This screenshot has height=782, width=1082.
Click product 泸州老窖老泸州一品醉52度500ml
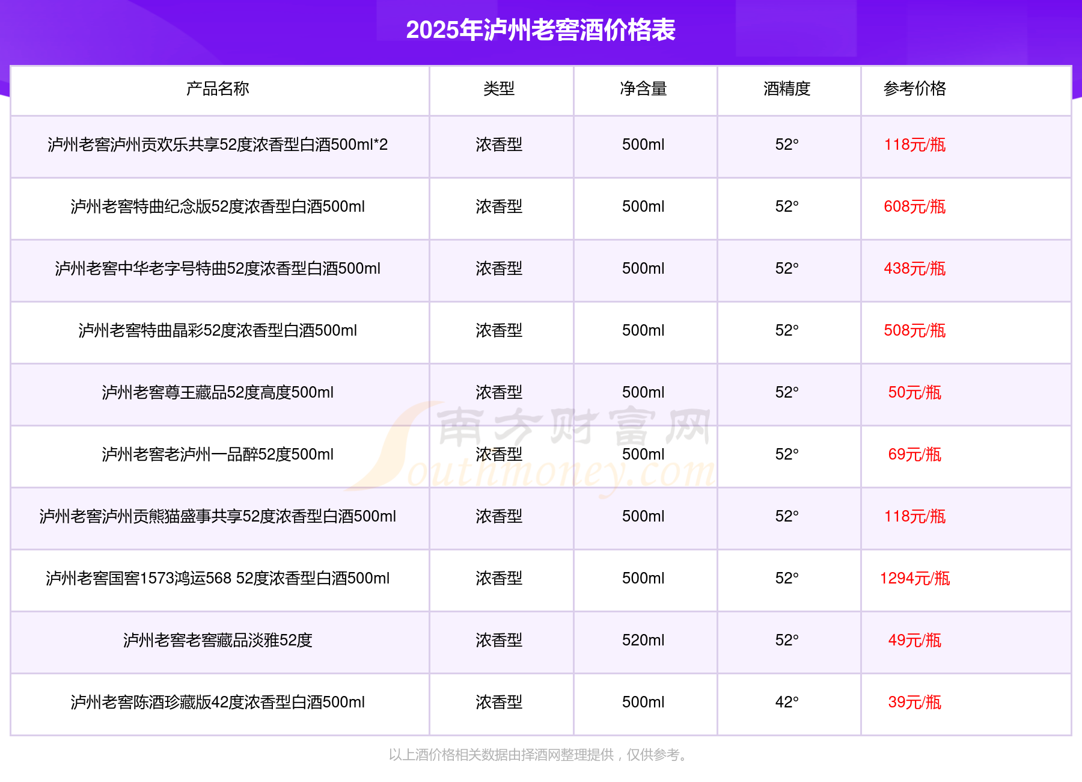218,454
